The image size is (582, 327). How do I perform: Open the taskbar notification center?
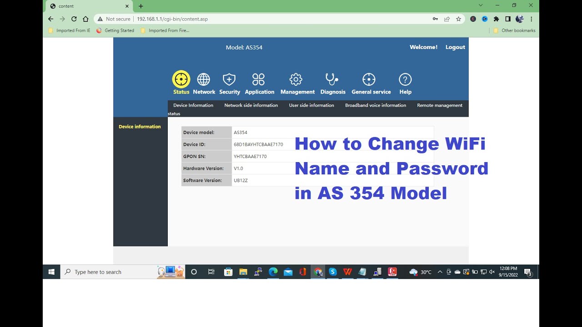(528, 272)
